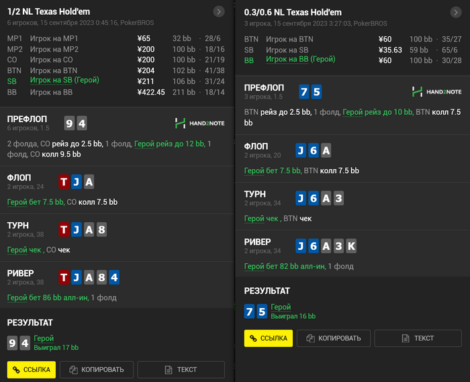Click 'Герой бет 7.5 bb' on right flop
Viewport: 470px width, 382px height.
(x=273, y=171)
